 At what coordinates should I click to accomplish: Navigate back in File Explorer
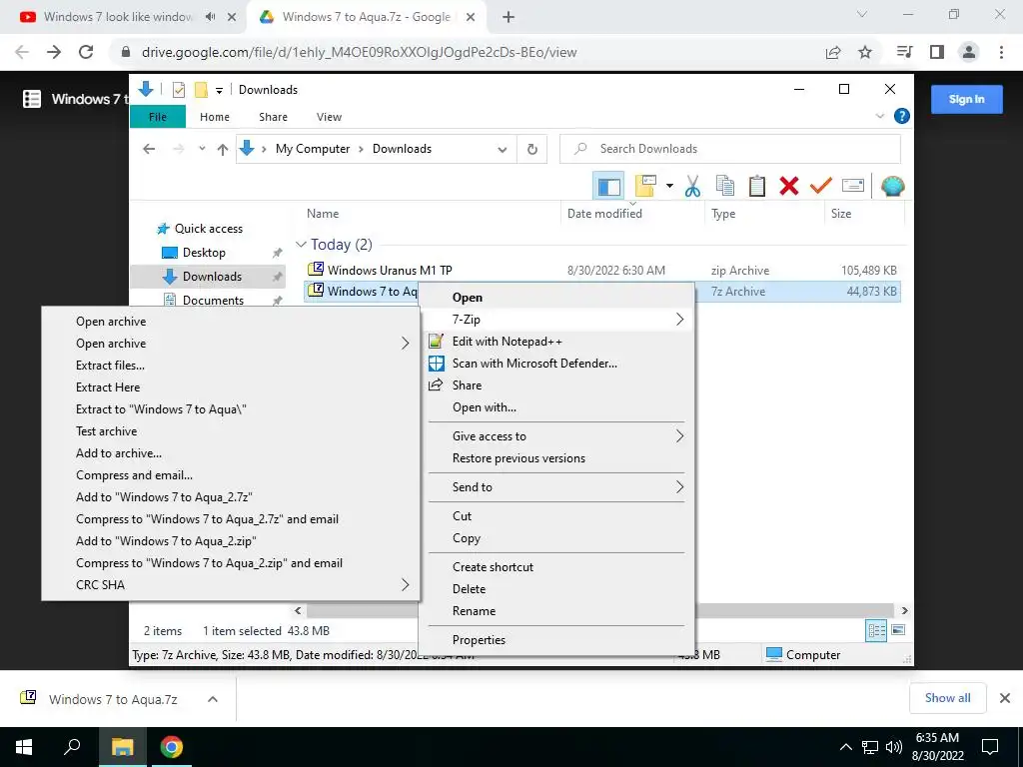[149, 150]
